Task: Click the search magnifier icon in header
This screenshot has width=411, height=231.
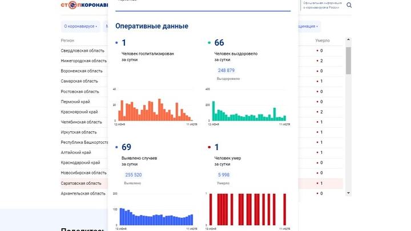Action: (349, 6)
